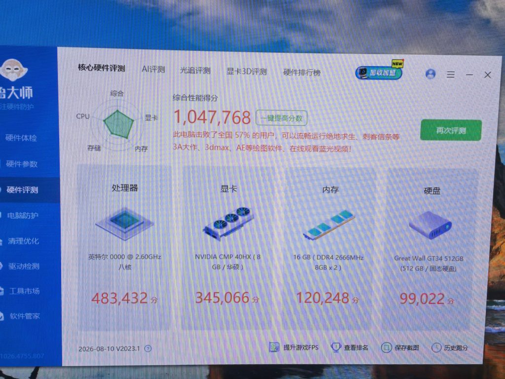The width and height of the screenshot is (505, 379).
Task: Click the Ludashi monkey logo
Action: pos(13,70)
